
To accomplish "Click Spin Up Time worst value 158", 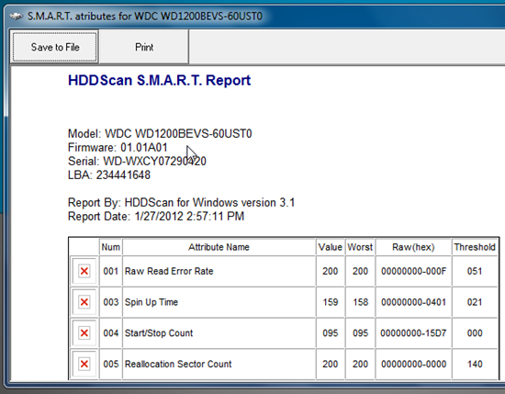I will coord(360,302).
